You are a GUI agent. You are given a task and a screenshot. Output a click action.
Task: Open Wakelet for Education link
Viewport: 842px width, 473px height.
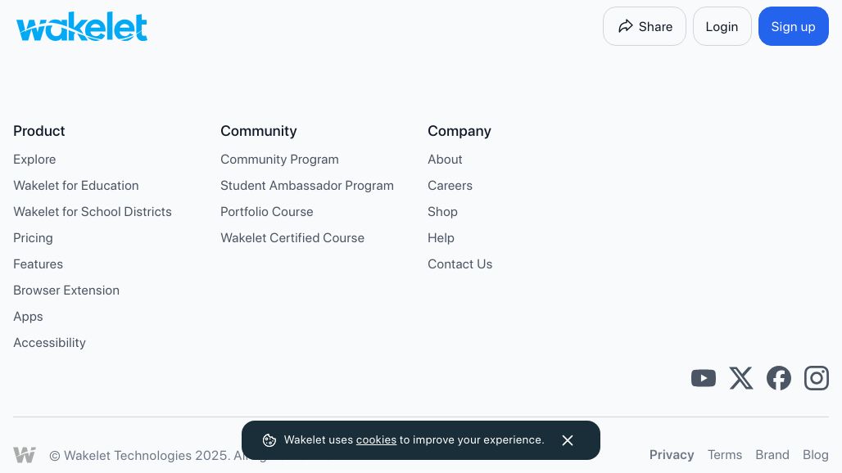75,186
